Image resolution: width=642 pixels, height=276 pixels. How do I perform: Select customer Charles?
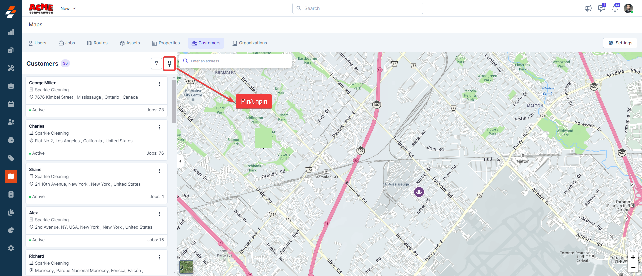coord(37,126)
